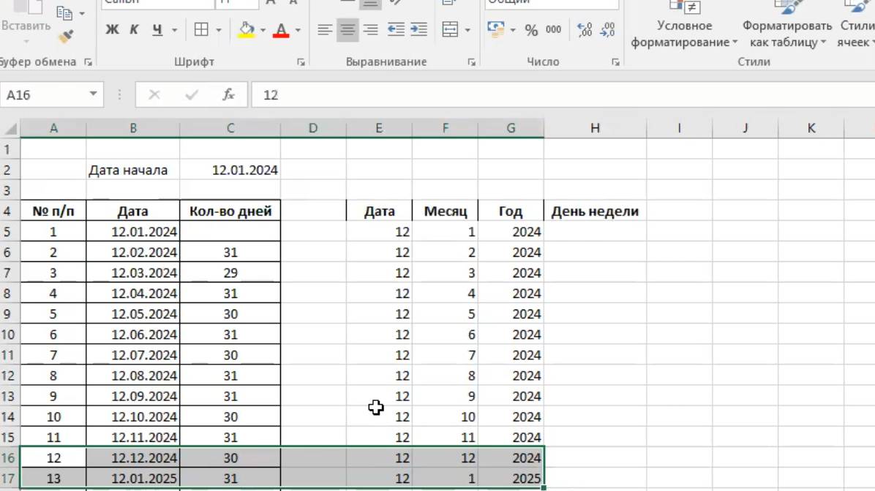Toggle underline Ч formatting
The width and height of the screenshot is (875, 491).
(157, 29)
